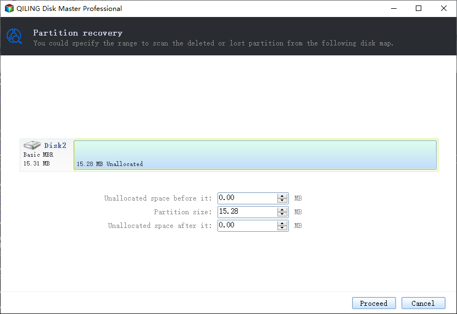Click the 'Partition recovery' heading
The height and width of the screenshot is (314, 457).
tap(78, 33)
